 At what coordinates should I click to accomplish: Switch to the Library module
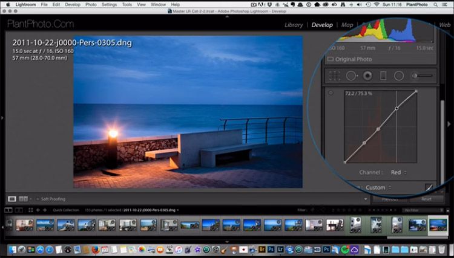[294, 25]
